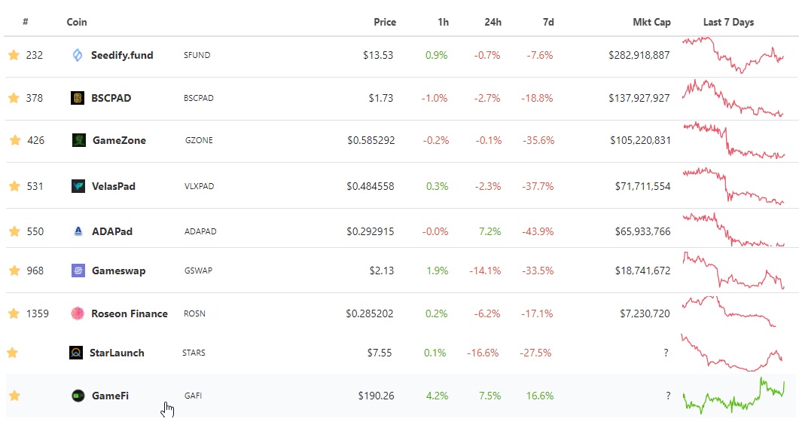This screenshot has height=428, width=799.
Task: Select the $0.585292 price value
Action: tap(371, 140)
